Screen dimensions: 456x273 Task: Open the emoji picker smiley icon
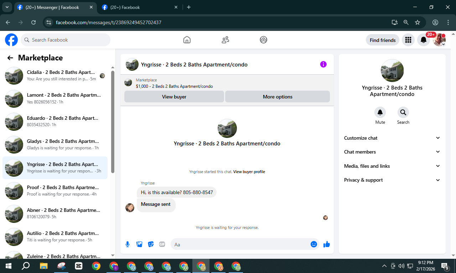coord(314,244)
